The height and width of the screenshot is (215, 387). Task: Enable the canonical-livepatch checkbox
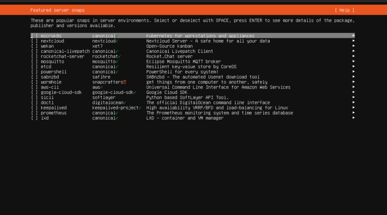click(34, 51)
